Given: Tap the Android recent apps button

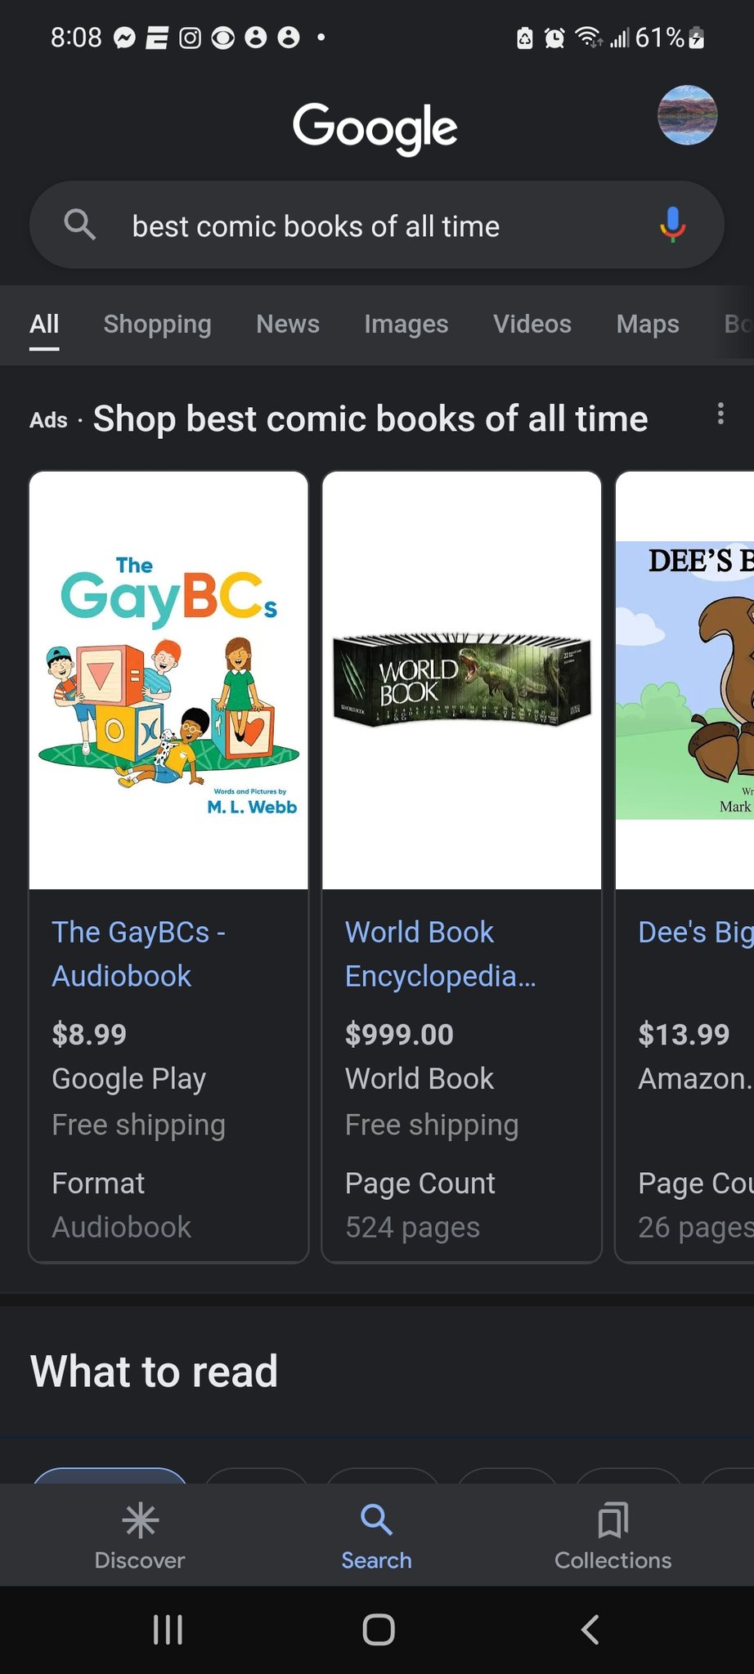Looking at the screenshot, I should [168, 1630].
